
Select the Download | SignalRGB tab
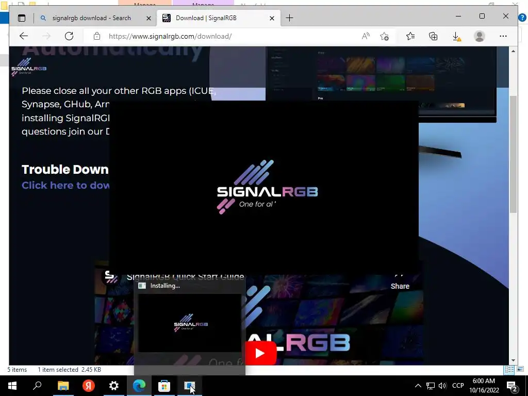206,18
